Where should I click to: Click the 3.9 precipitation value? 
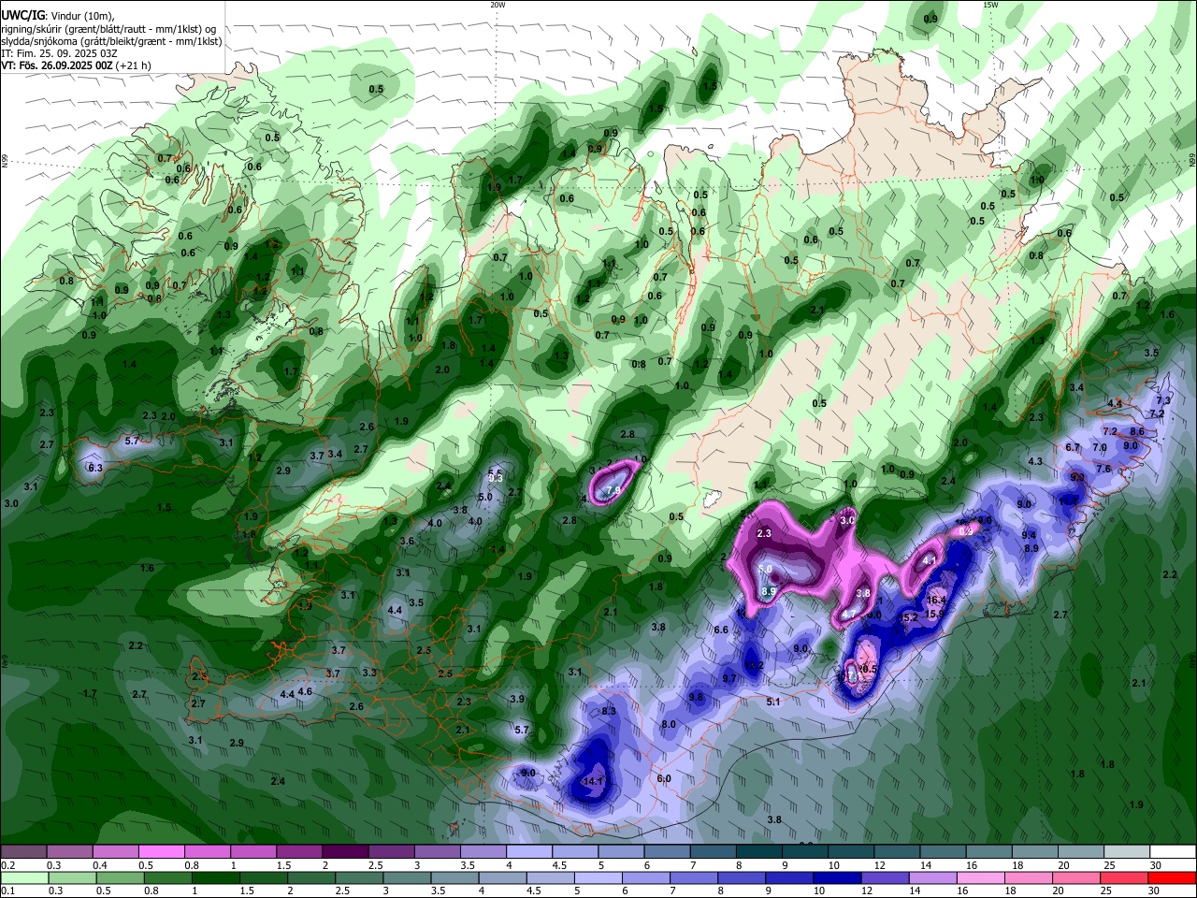coord(517,700)
